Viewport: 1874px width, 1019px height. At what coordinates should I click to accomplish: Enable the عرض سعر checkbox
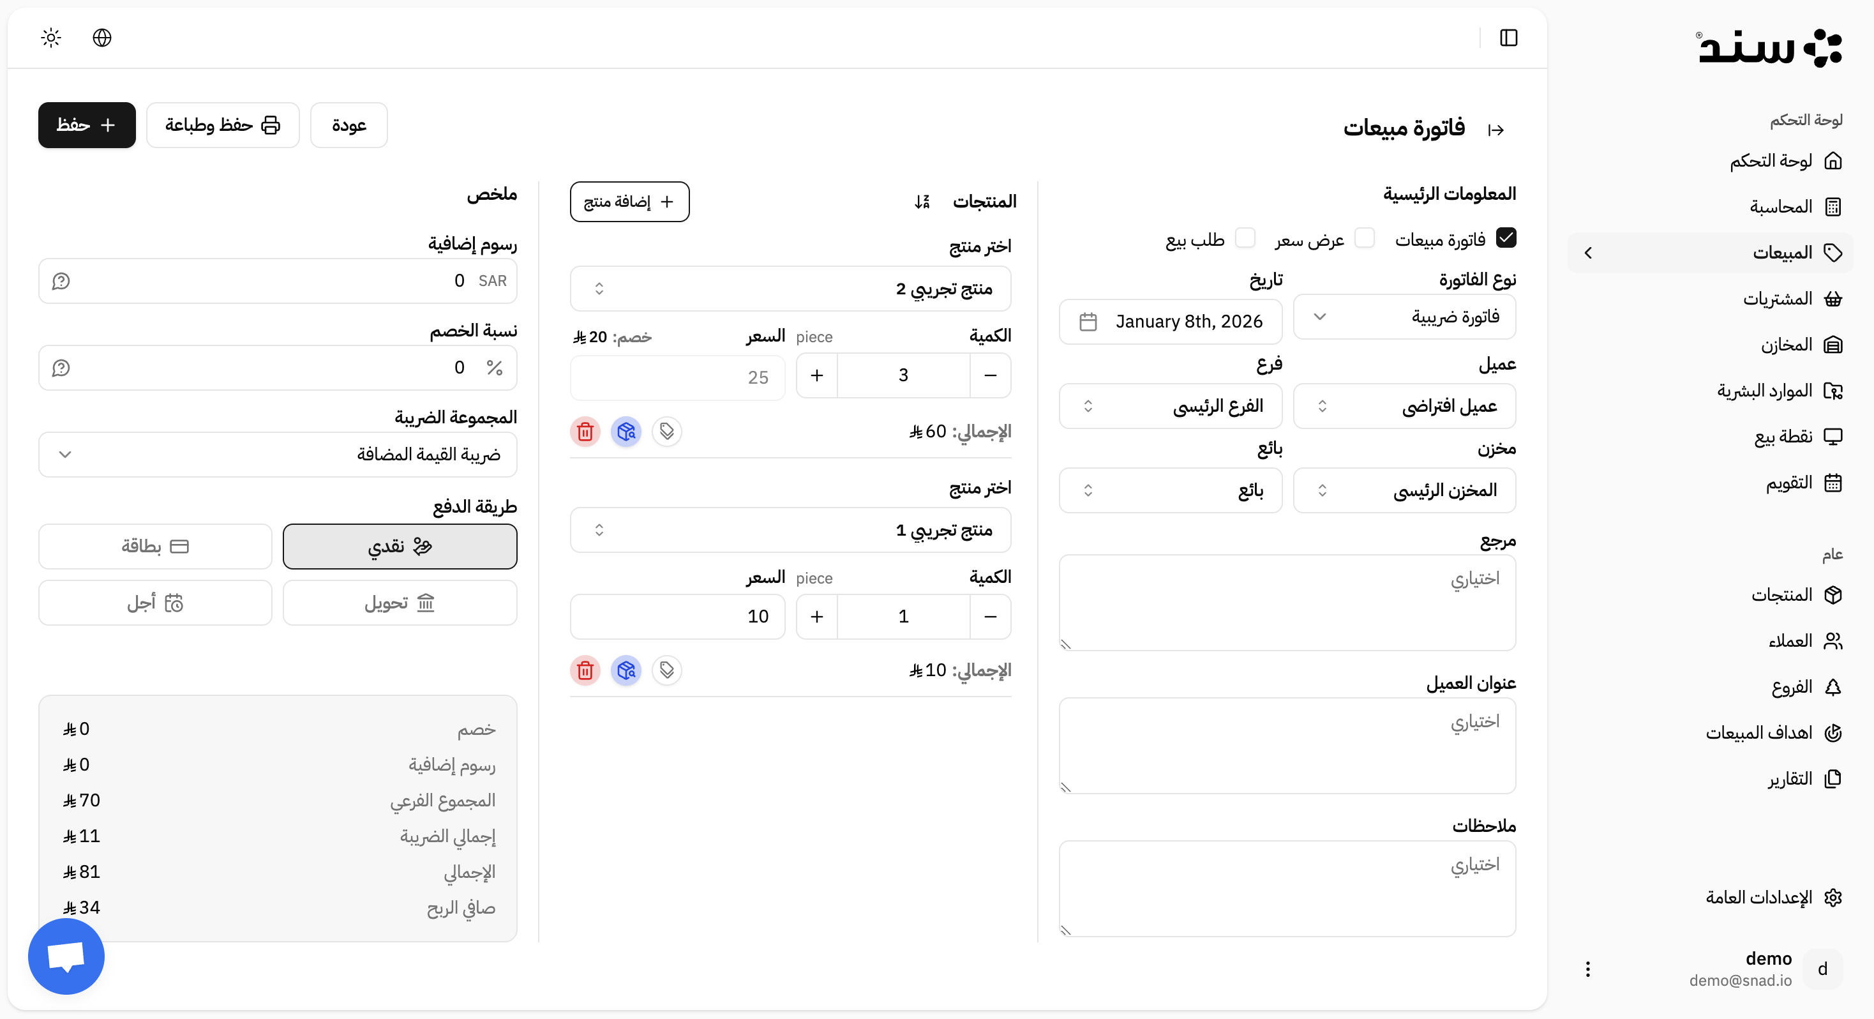(x=1365, y=238)
